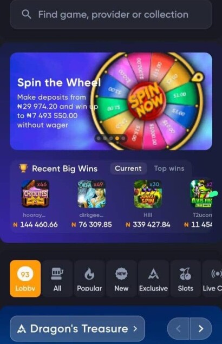The image size is (222, 344).
Task: Switch to the Current wins tab
Action: [x=128, y=168]
